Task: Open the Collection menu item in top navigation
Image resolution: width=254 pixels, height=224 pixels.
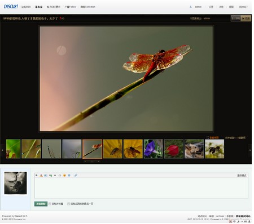Action: [88, 7]
